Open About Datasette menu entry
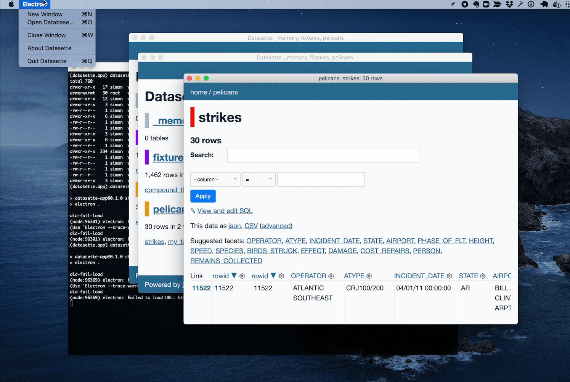The height and width of the screenshot is (382, 570). (x=57, y=48)
